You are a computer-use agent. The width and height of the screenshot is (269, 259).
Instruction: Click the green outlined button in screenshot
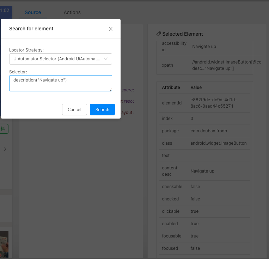(4, 129)
